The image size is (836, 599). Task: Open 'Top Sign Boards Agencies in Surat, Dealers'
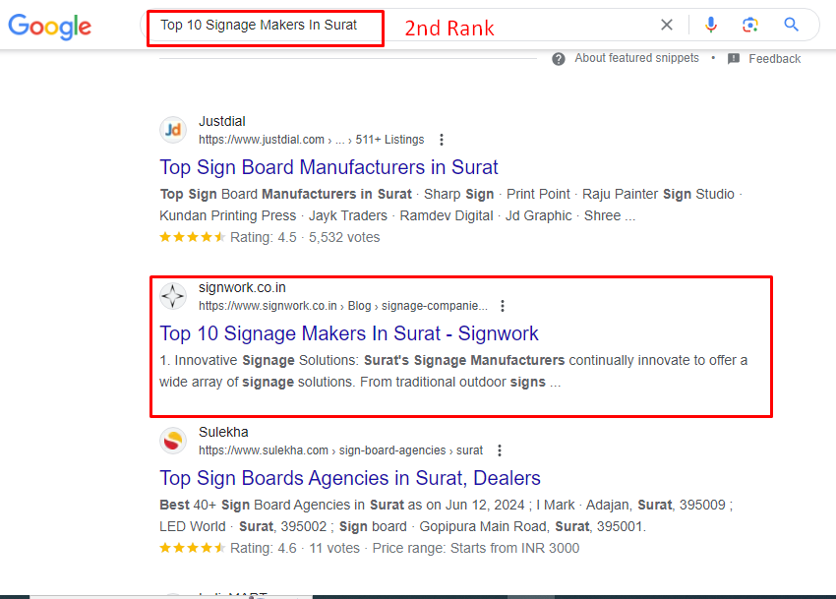coord(350,478)
